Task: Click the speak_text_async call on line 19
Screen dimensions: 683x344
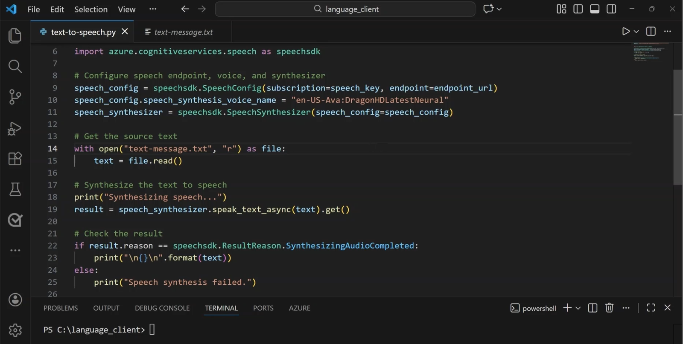Action: tap(251, 209)
